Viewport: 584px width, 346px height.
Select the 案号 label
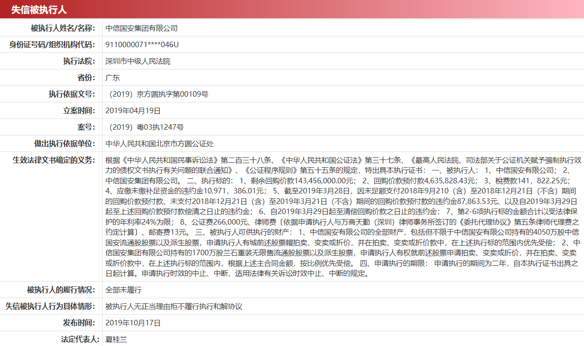point(87,127)
